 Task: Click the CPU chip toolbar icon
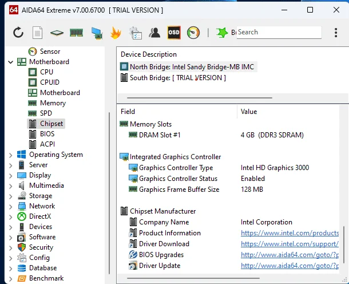pos(57,33)
